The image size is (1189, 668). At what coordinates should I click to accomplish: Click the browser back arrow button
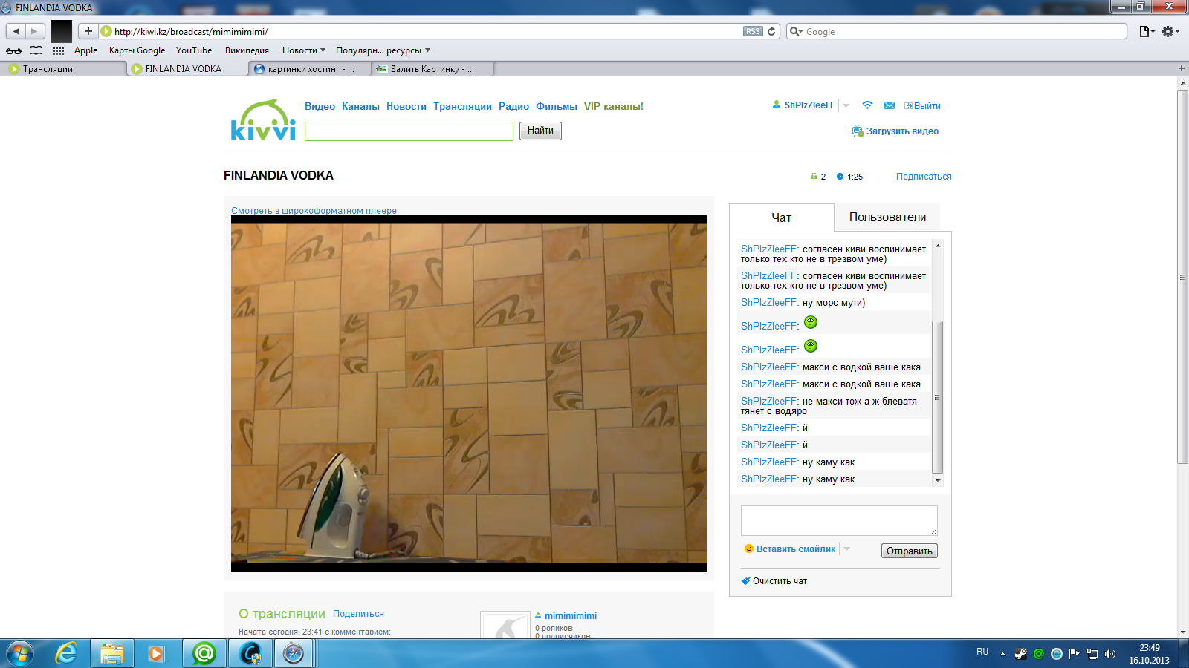[x=16, y=31]
